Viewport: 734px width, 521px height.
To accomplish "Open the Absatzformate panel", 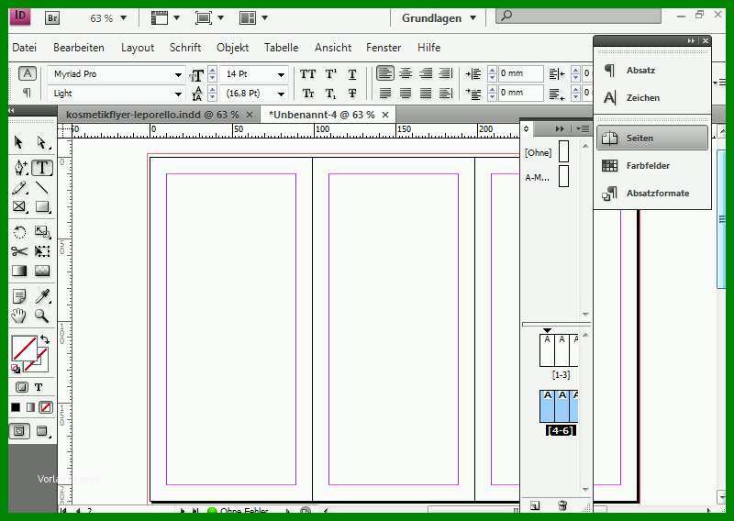I will (652, 193).
